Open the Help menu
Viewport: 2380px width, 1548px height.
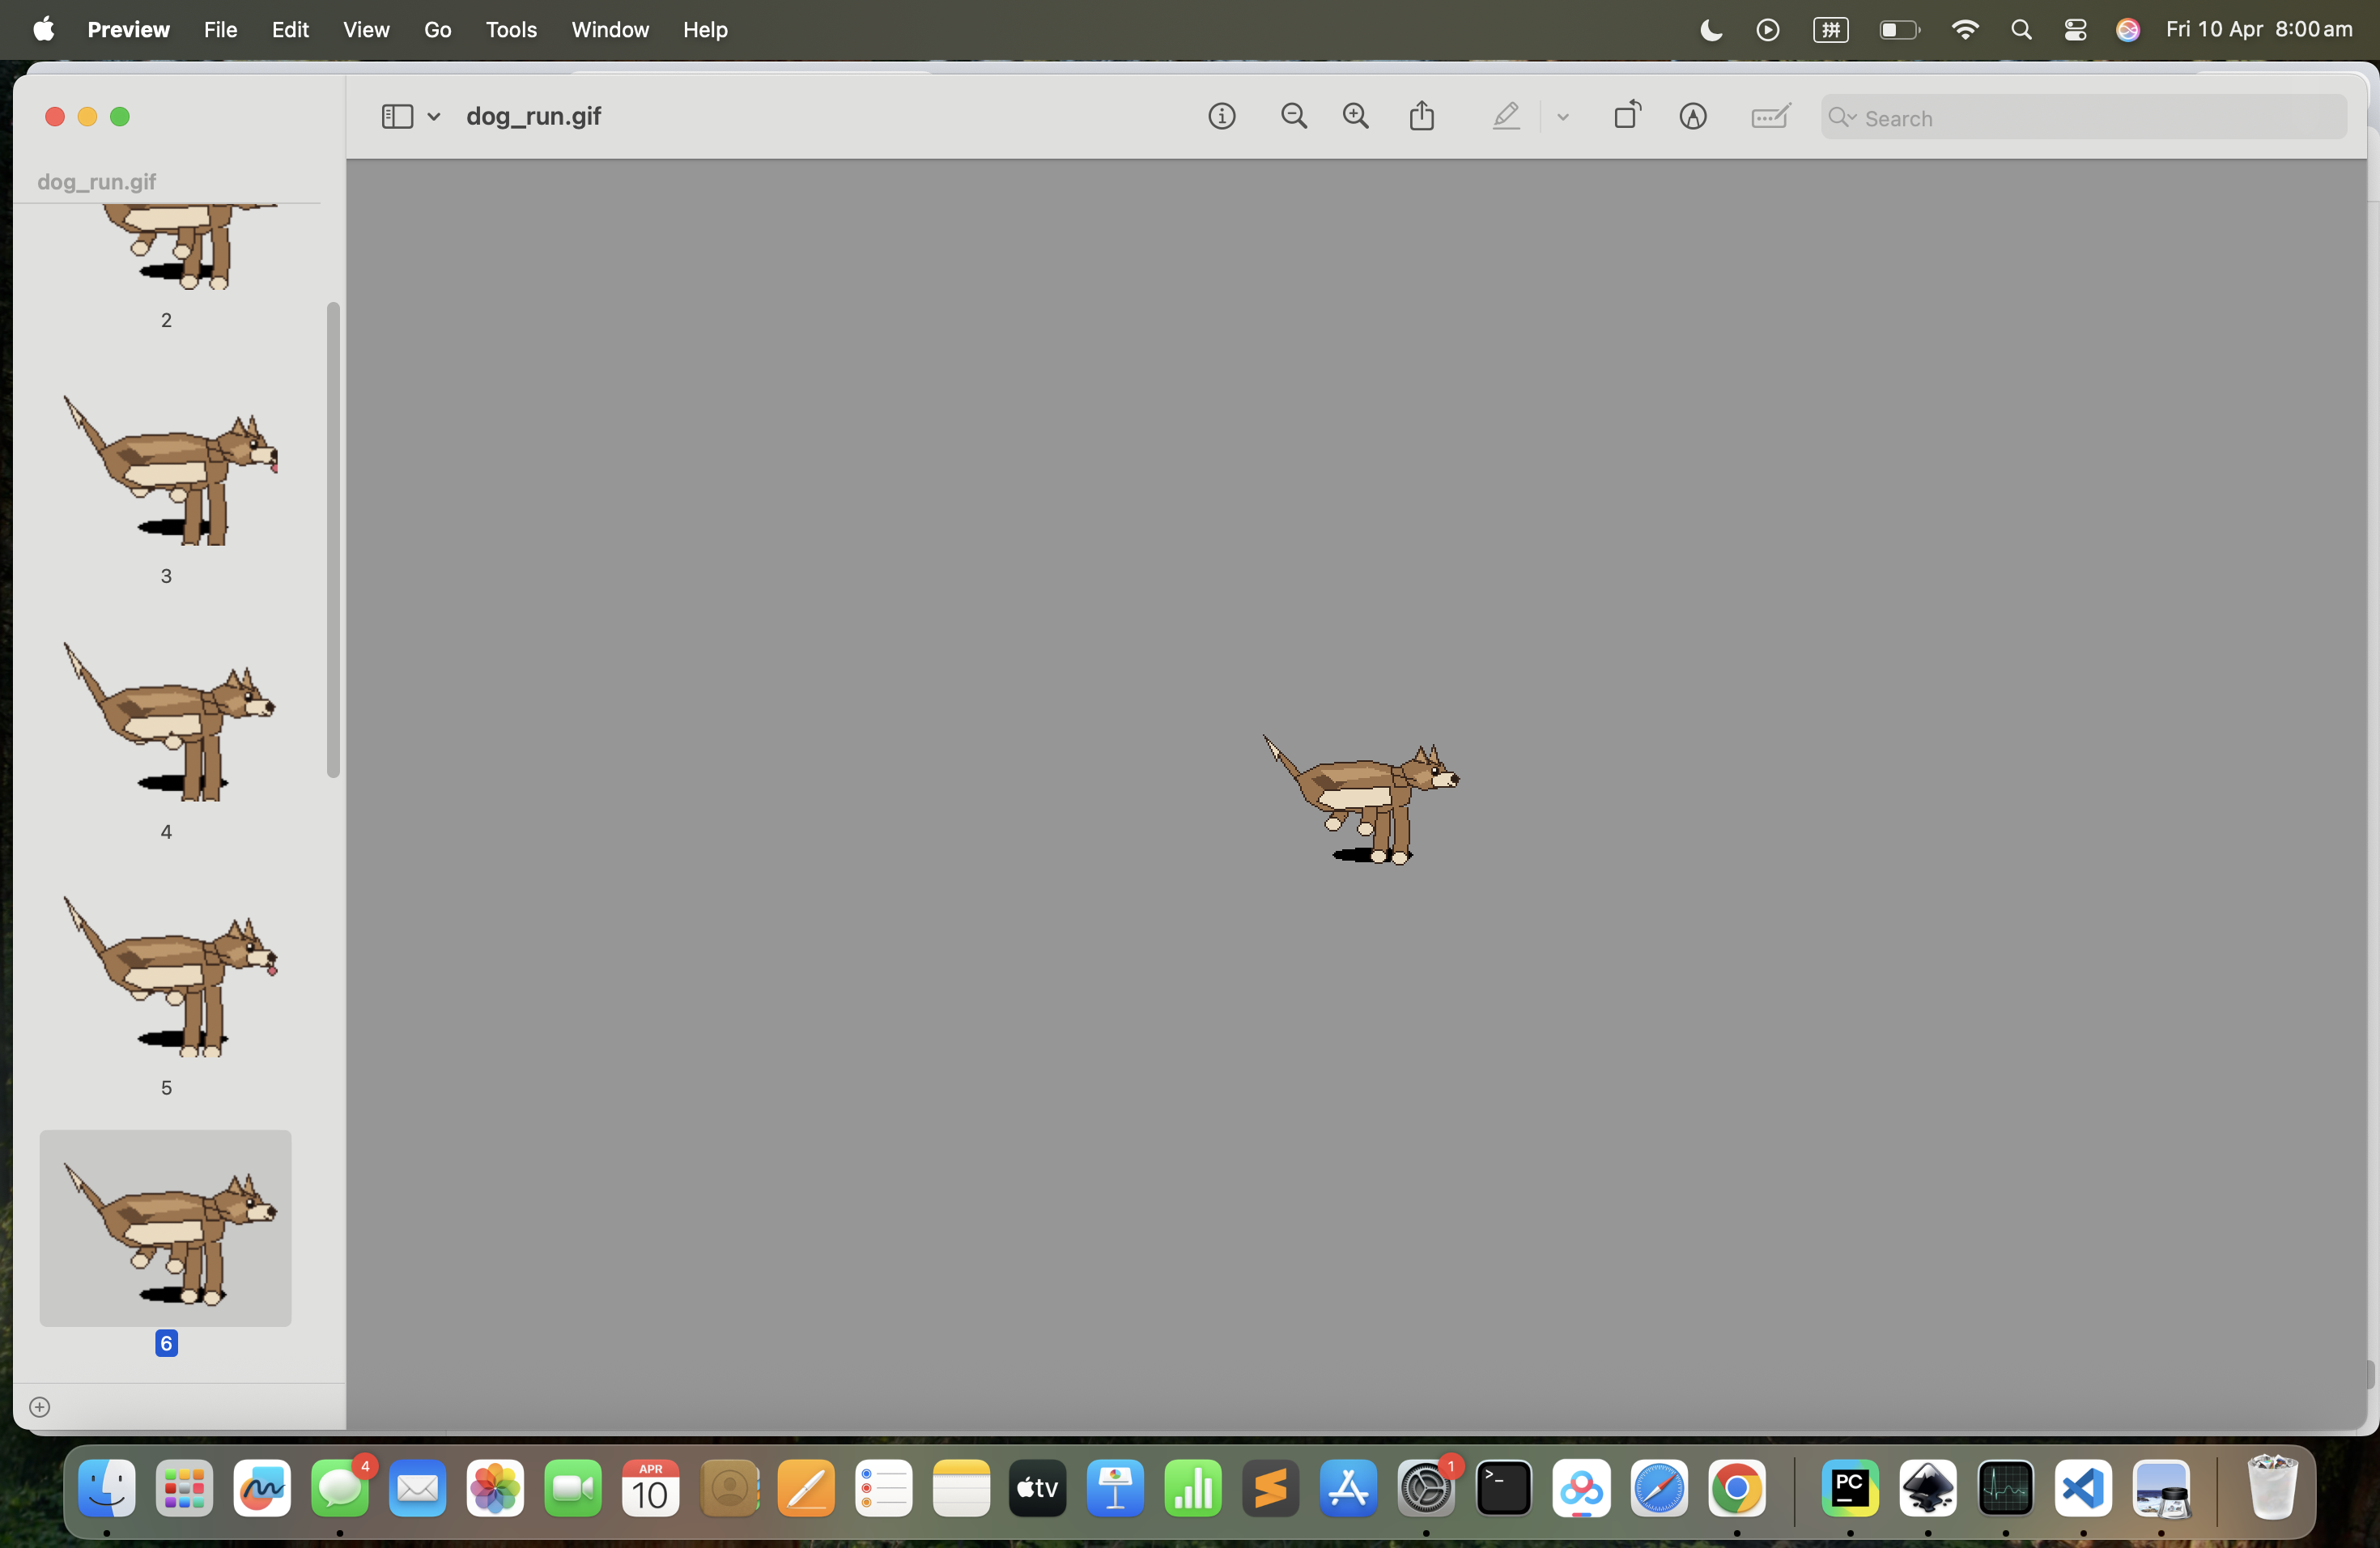point(705,30)
